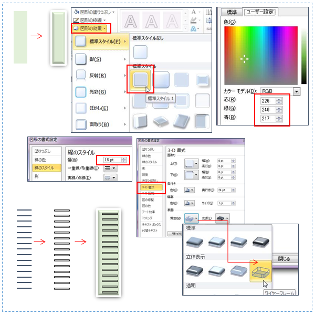The height and width of the screenshot is (315, 315).
Task: Open the 図形の枠線 outline dropdown
Action: coord(89,20)
